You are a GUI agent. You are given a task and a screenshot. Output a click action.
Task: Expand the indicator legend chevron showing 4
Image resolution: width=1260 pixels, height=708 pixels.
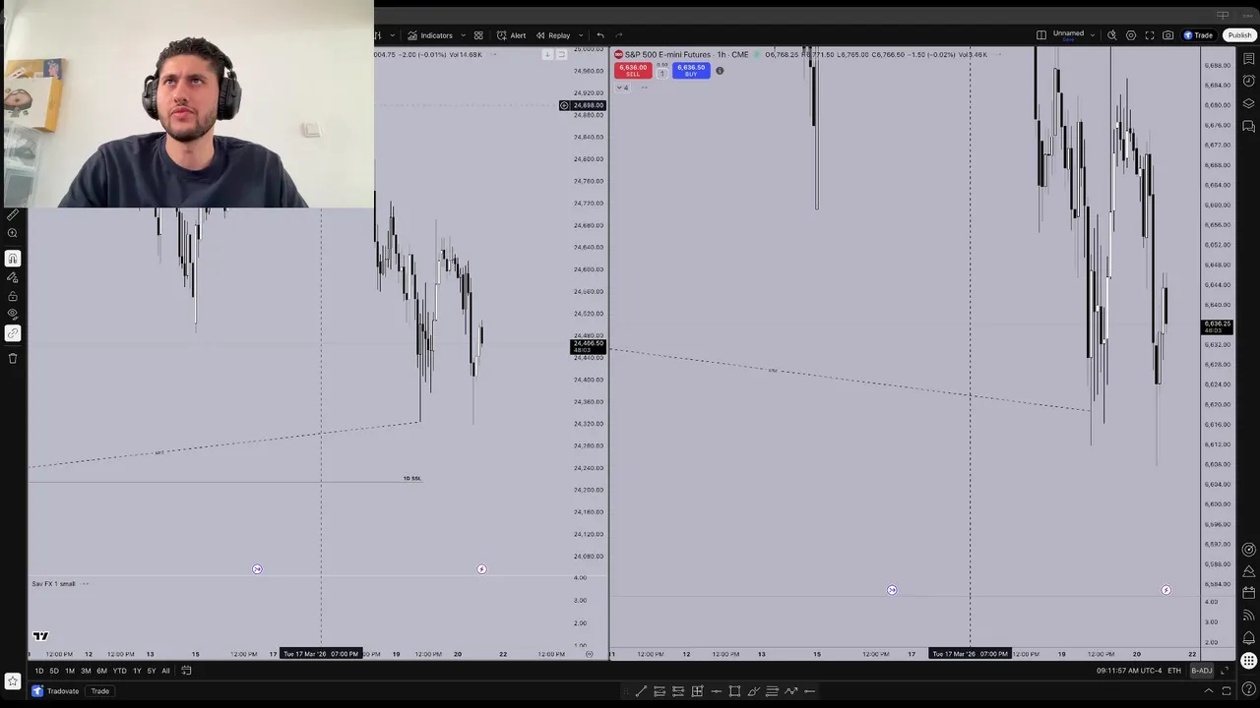(623, 88)
